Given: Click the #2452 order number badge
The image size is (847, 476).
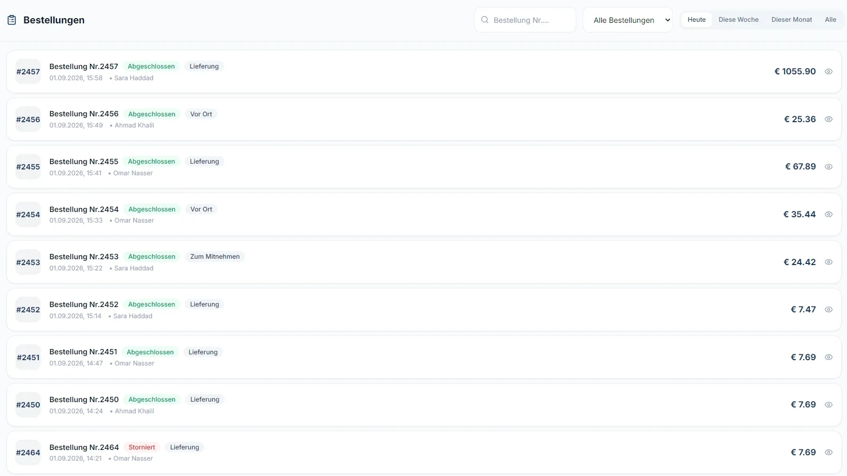Looking at the screenshot, I should point(28,310).
